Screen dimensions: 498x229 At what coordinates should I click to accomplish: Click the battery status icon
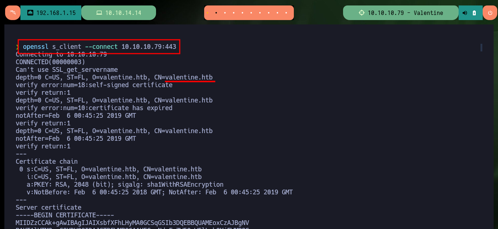pos(474,13)
